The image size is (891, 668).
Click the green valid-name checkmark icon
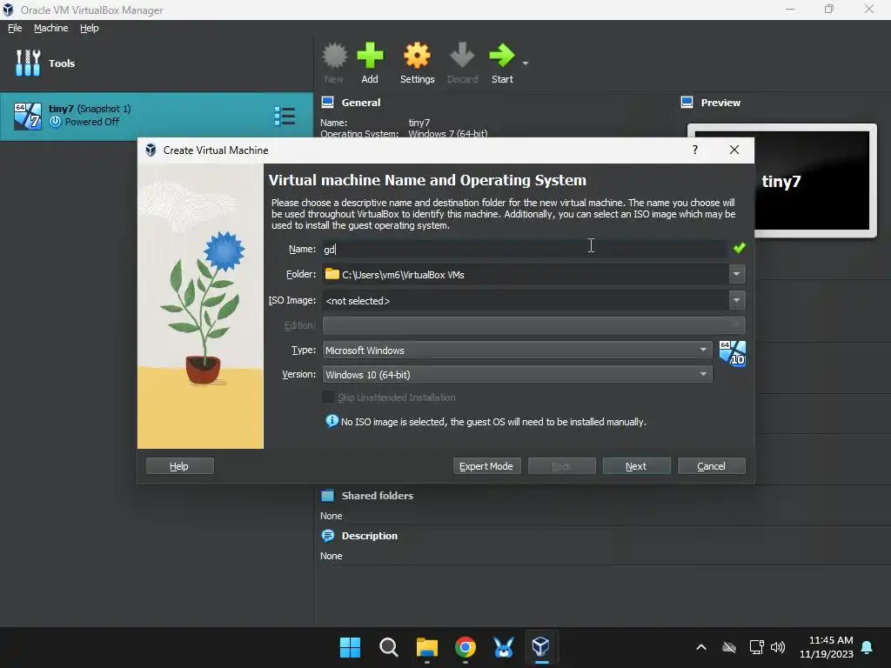tap(739, 248)
